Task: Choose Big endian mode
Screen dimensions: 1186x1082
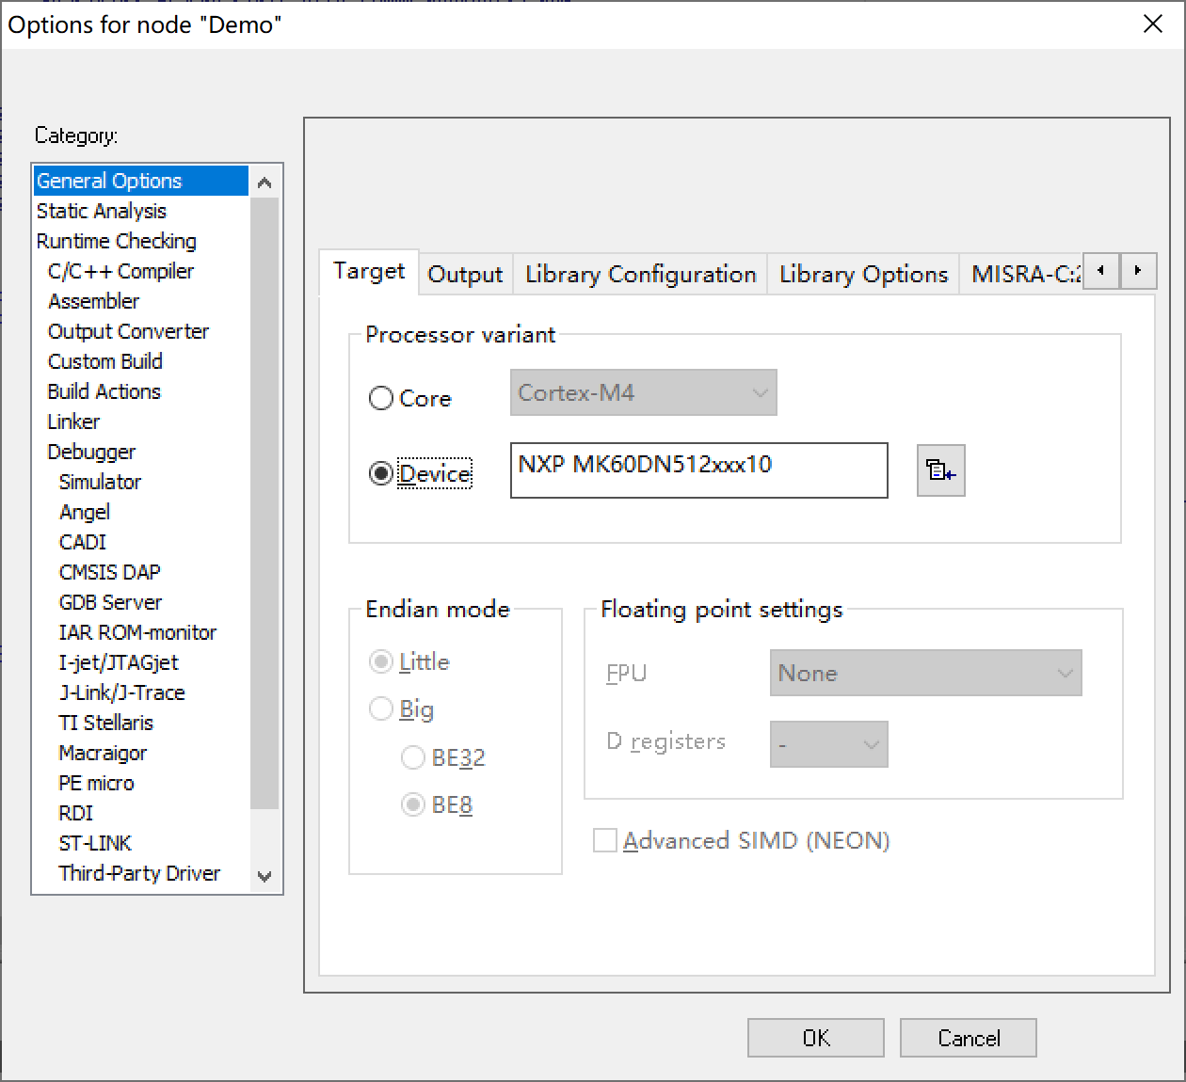Action: coord(381,708)
